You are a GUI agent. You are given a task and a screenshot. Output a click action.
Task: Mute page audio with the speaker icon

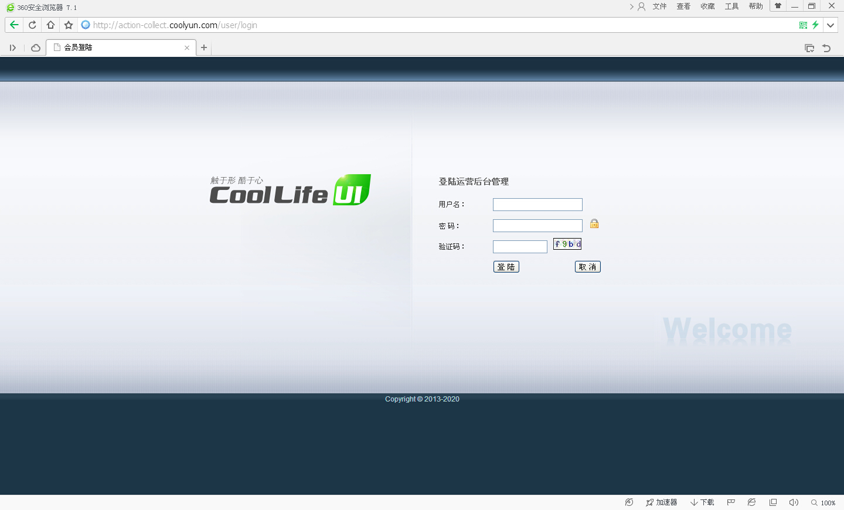(794, 502)
